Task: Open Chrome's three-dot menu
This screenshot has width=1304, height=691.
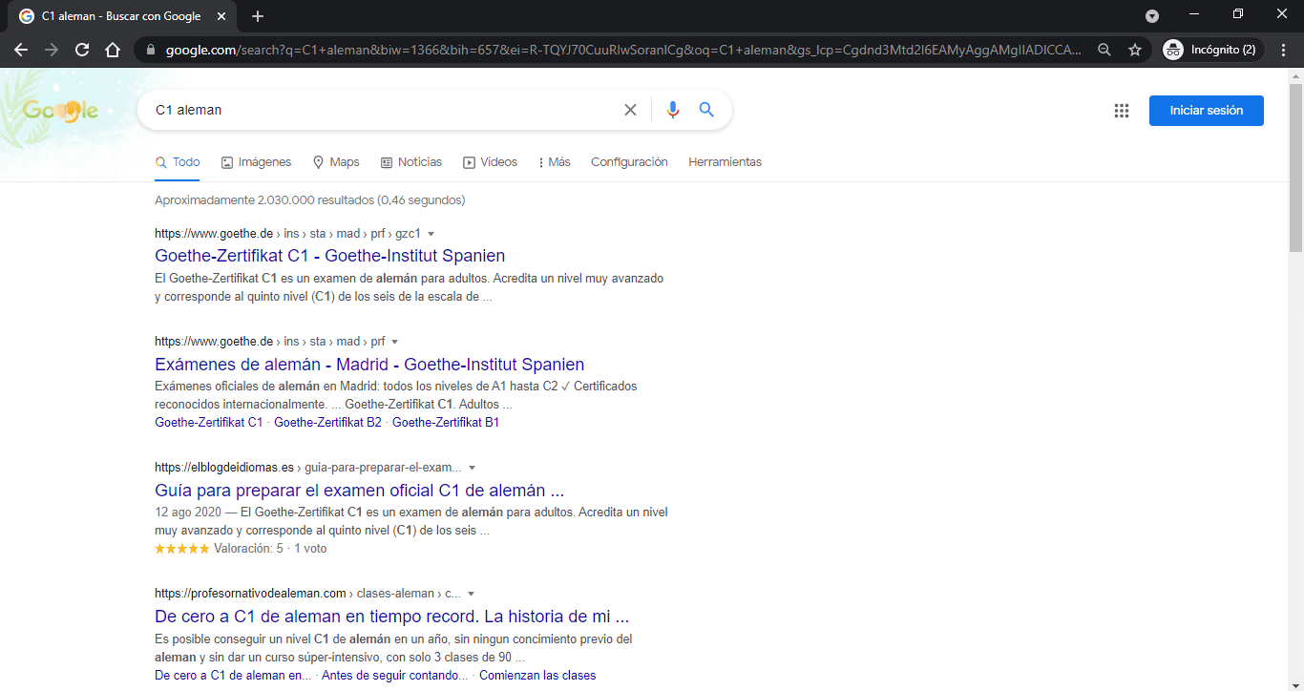Action: tap(1284, 50)
